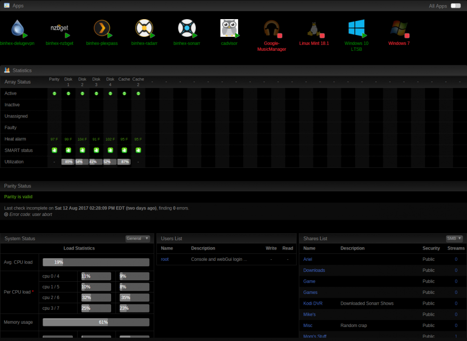467x341 pixels.
Task: Open the SMB dropdown in Shares List
Action: click(454, 238)
